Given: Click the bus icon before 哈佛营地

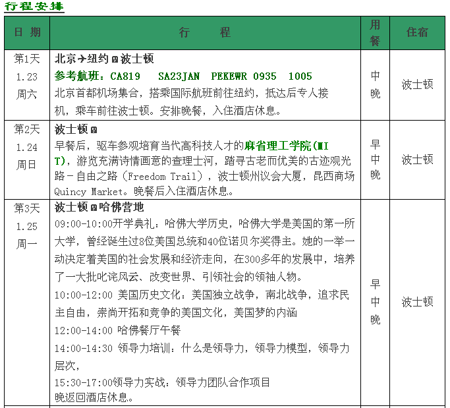Looking at the screenshot, I should (94, 208).
